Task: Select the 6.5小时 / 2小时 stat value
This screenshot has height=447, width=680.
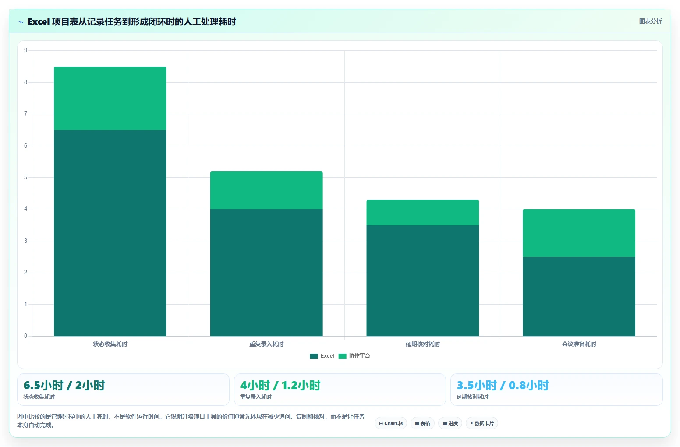Action: tap(64, 385)
